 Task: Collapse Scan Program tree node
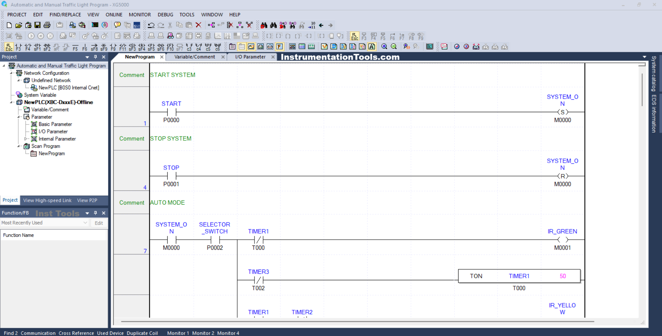tap(19, 146)
